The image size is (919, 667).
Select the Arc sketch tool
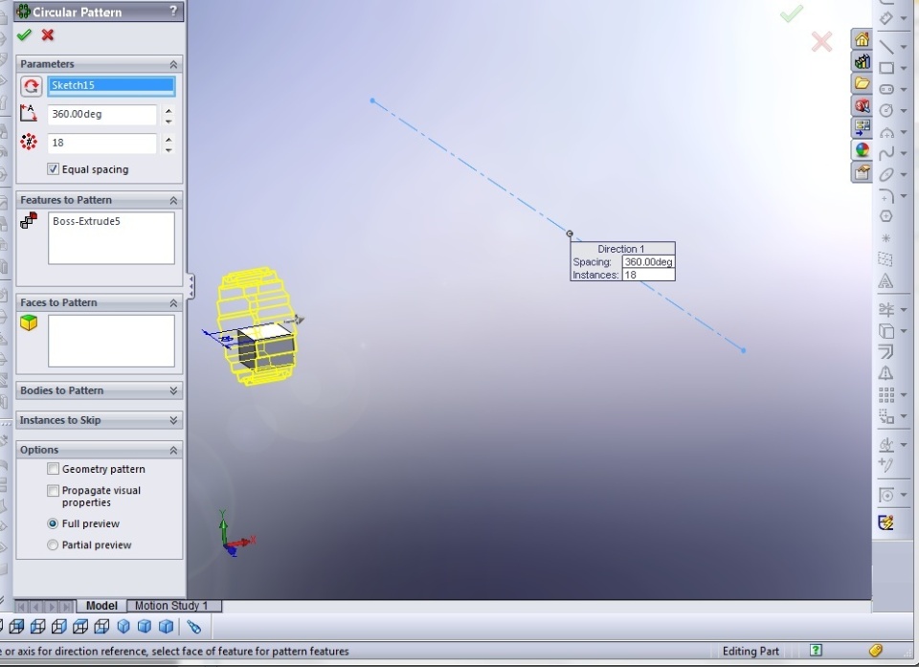(x=886, y=132)
